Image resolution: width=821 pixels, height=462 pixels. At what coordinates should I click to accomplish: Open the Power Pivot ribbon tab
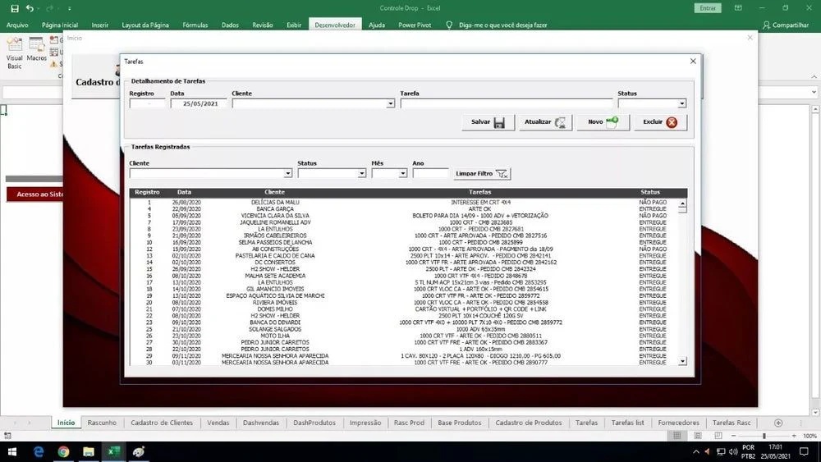pyautogui.click(x=415, y=25)
